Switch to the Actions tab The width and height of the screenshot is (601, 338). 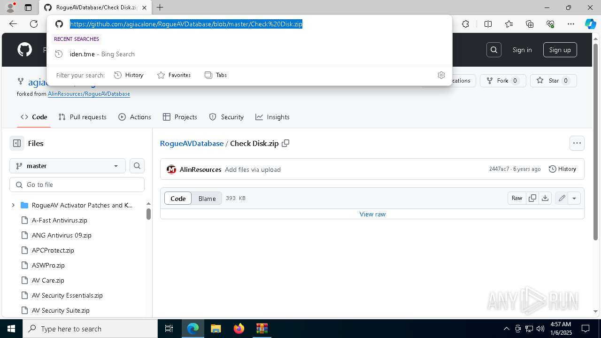[135, 117]
